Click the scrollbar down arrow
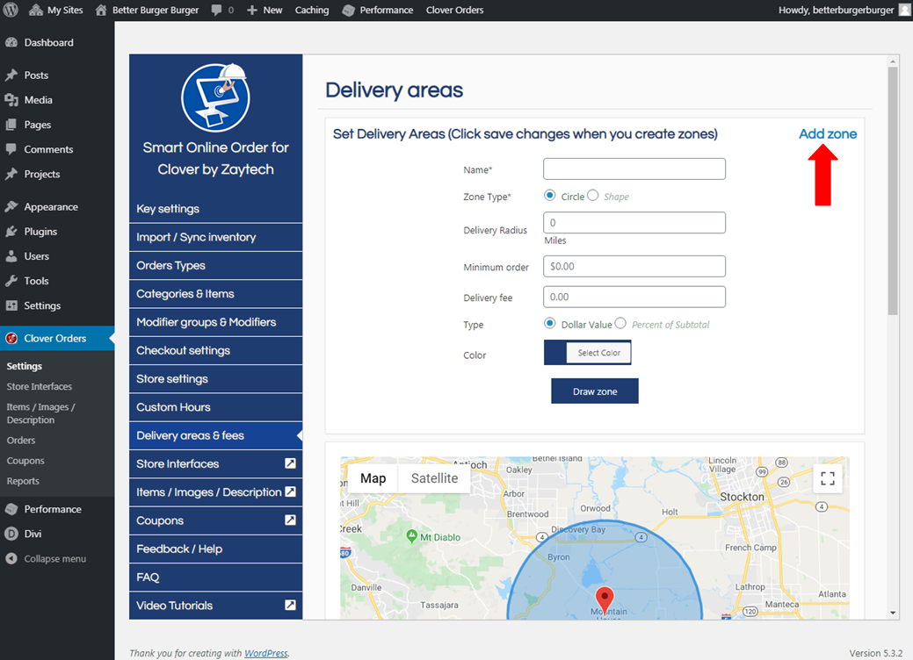The width and height of the screenshot is (913, 660). point(893,613)
